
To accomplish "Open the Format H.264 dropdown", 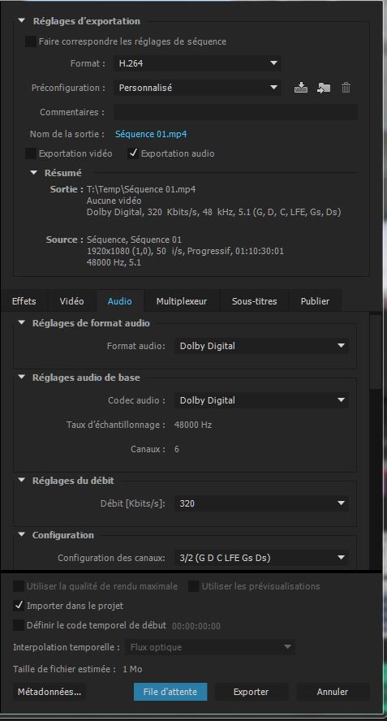I will coord(197,63).
